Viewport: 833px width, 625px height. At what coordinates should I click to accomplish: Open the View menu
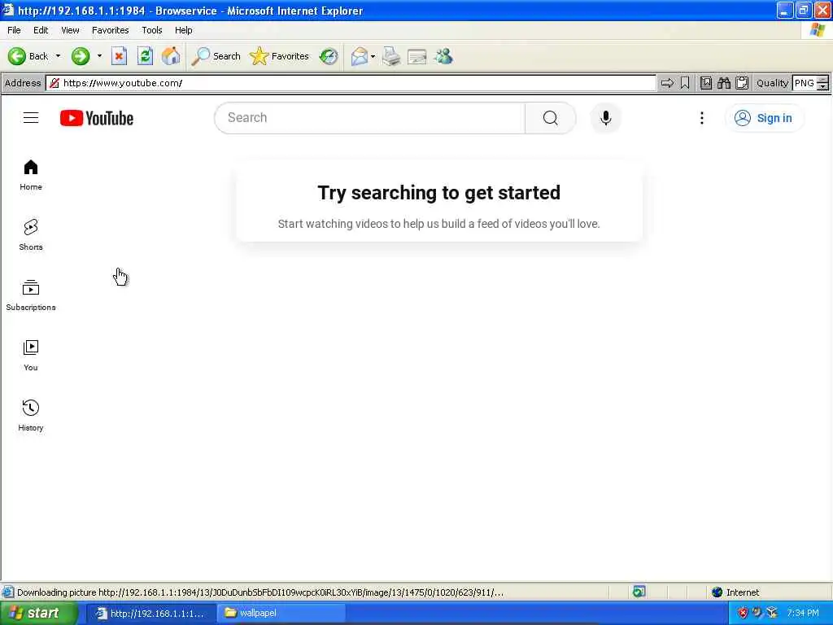tap(70, 30)
